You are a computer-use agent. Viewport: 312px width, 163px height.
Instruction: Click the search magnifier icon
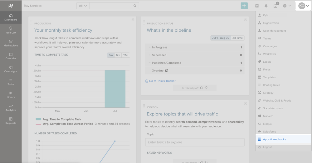[x=135, y=6]
